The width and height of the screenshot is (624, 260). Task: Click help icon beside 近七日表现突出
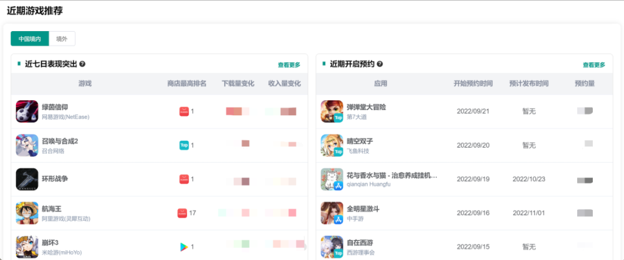click(x=83, y=64)
